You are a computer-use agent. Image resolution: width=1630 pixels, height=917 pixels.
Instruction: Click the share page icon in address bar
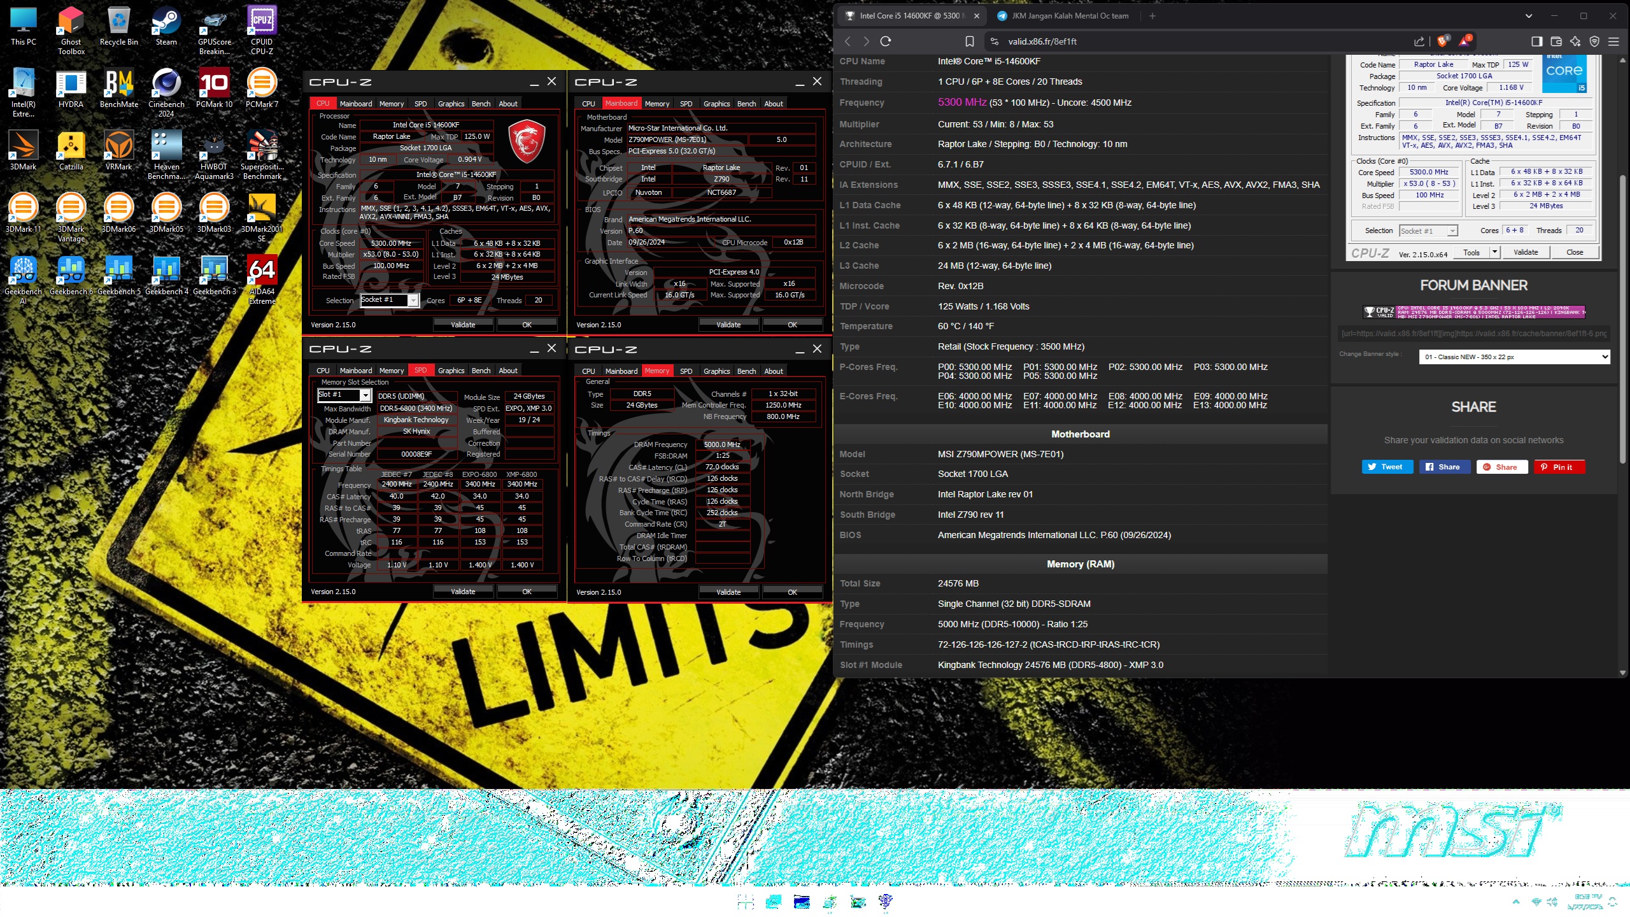tap(1419, 41)
